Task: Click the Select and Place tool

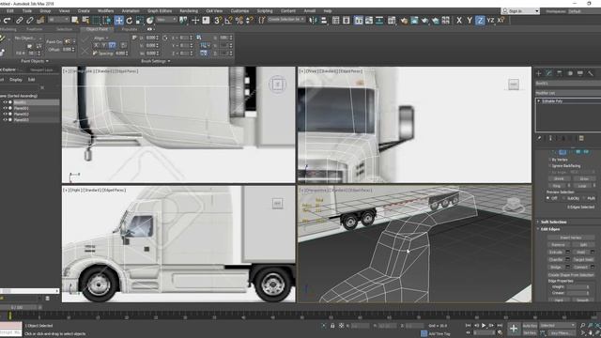Action: point(150,21)
